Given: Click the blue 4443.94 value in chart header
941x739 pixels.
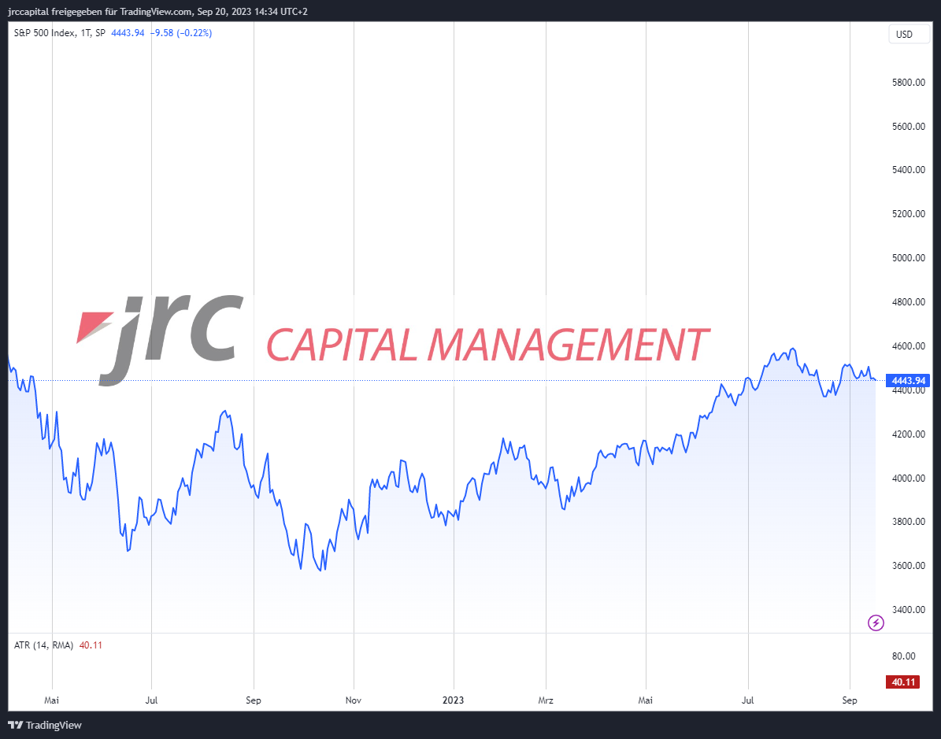Looking at the screenshot, I should (128, 33).
